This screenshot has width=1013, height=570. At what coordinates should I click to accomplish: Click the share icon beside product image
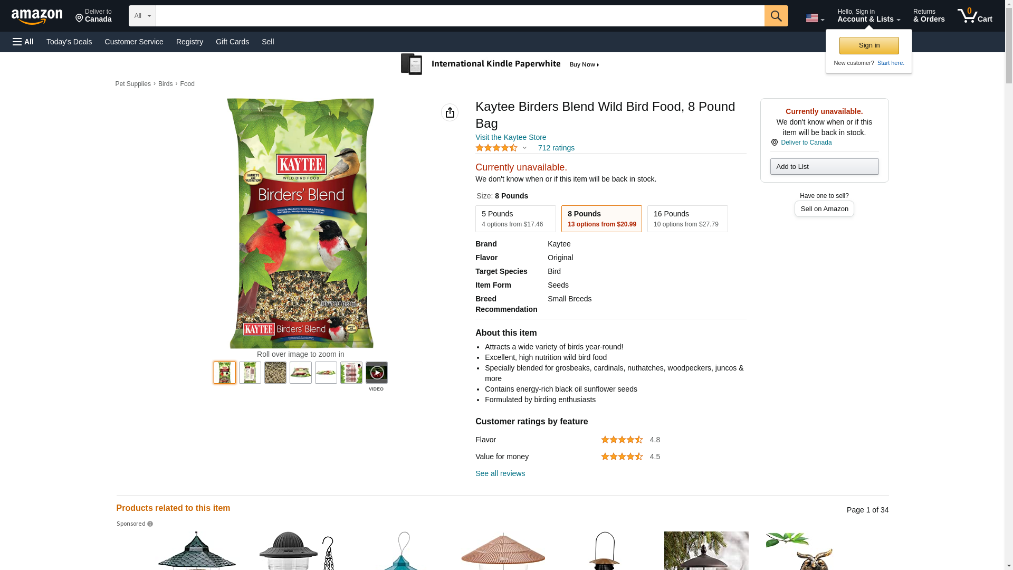(x=450, y=112)
